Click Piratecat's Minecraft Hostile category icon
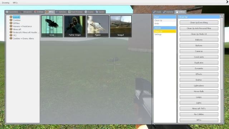 pyautogui.click(x=11, y=32)
